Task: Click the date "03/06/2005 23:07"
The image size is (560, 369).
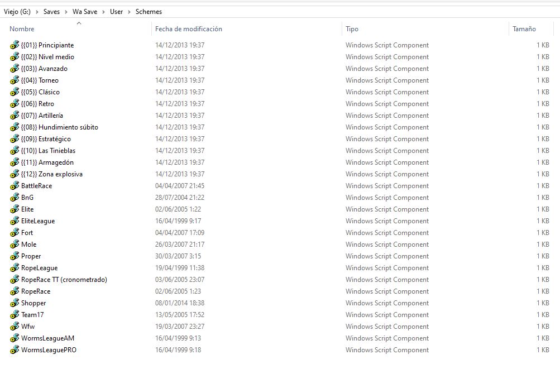Action: 180,280
